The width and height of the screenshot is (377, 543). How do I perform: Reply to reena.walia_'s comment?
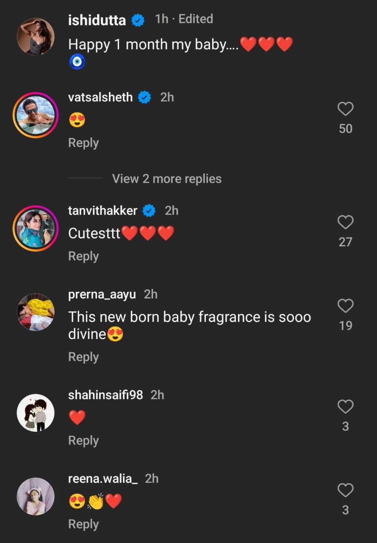click(x=83, y=524)
